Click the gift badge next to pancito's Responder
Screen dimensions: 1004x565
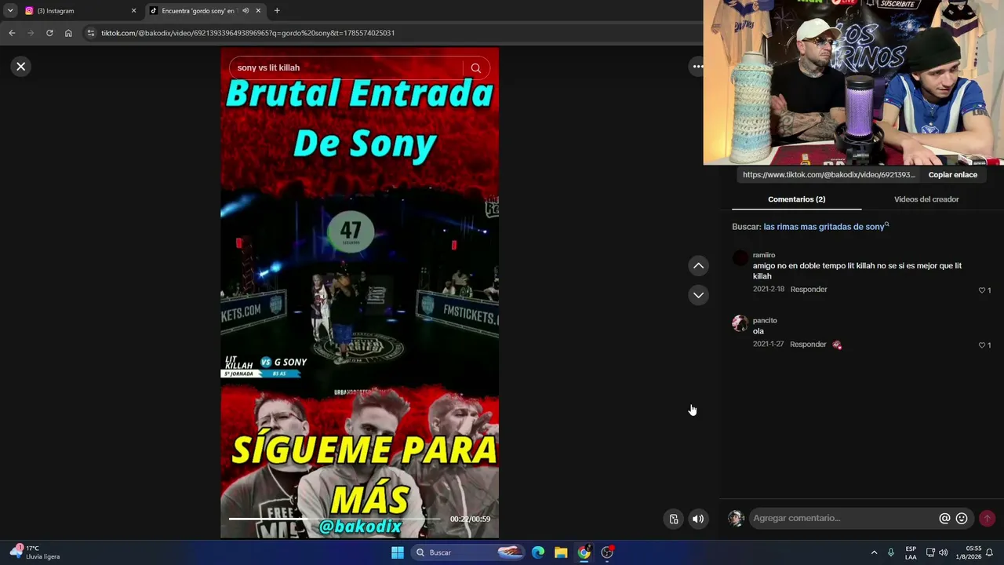coord(837,345)
